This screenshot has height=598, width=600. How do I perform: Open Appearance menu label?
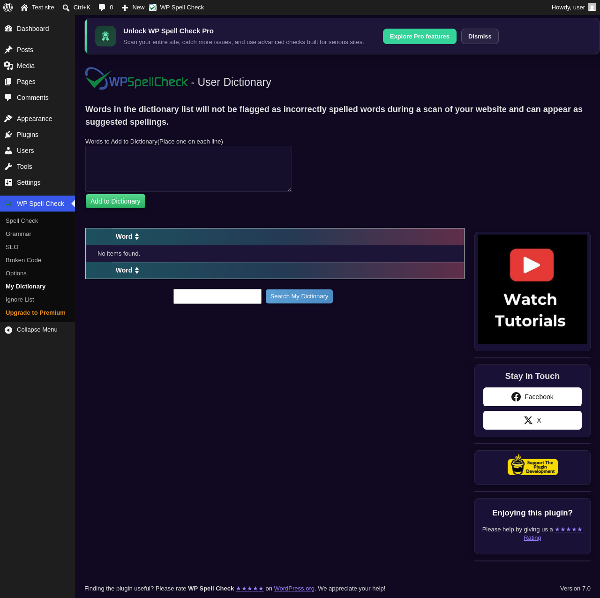pyautogui.click(x=35, y=119)
